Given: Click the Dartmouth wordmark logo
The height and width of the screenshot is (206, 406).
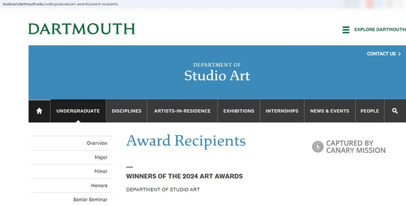Looking at the screenshot, I should point(82,29).
